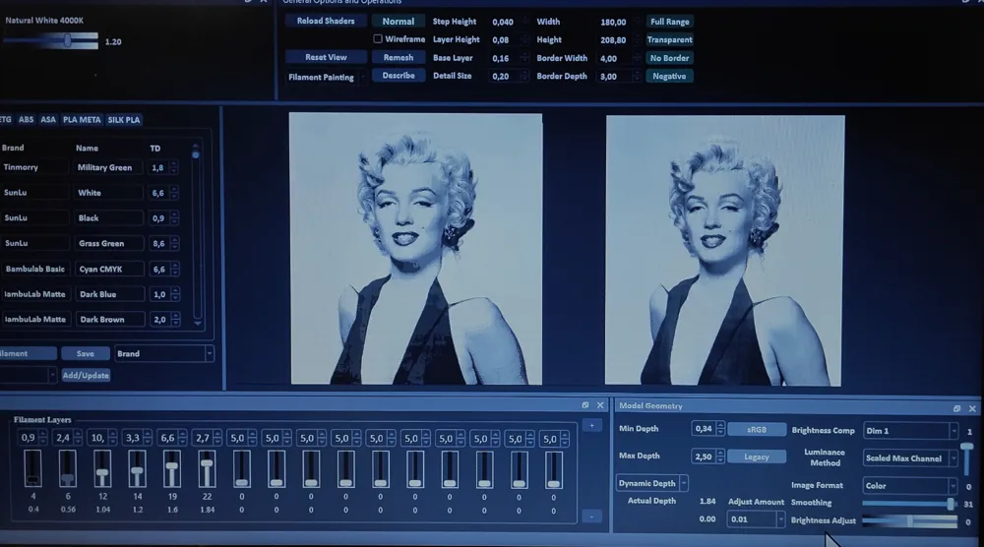Viewport: 984px width, 547px height.
Task: Select the Military Green filament row
Action: point(91,167)
